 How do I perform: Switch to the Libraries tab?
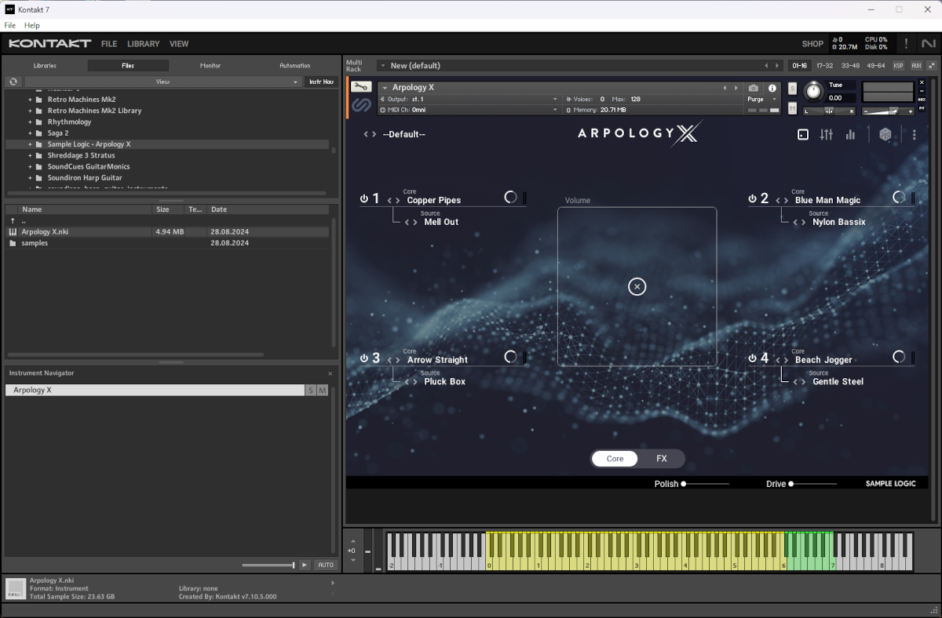[x=45, y=66]
